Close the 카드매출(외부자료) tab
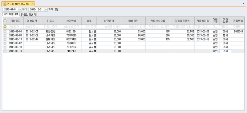247x113 pixels. click(32, 4)
